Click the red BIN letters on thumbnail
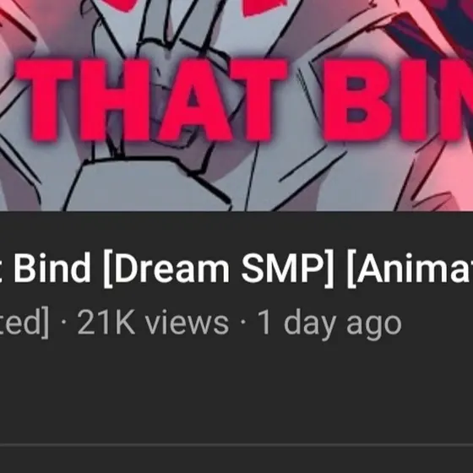This screenshot has height=473, width=473. pos(398,101)
